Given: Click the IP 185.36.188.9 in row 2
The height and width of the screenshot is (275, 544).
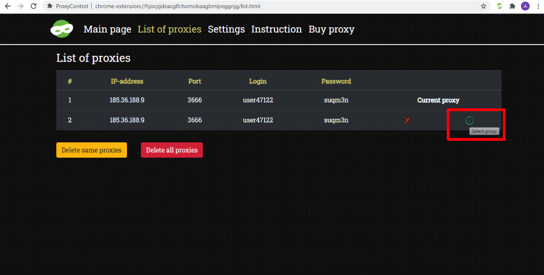Looking at the screenshot, I should point(127,120).
